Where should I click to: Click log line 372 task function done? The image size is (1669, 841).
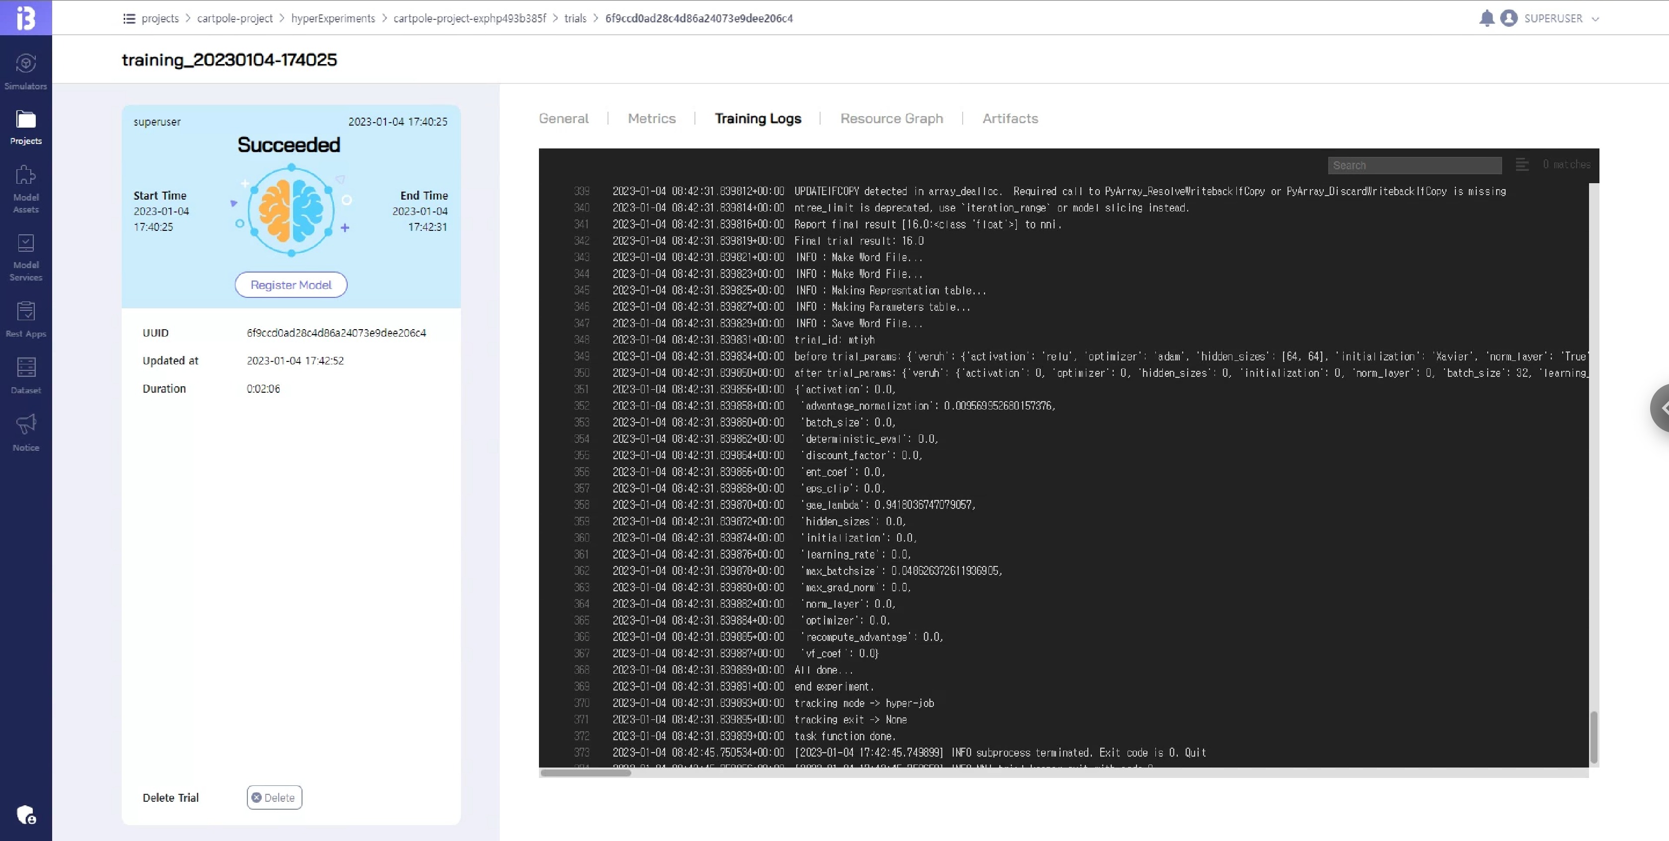845,736
